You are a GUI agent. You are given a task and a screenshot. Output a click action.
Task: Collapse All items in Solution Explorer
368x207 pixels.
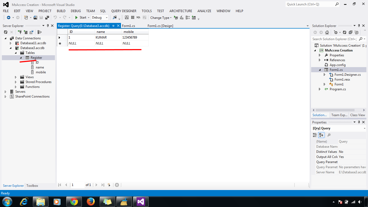(x=350, y=32)
